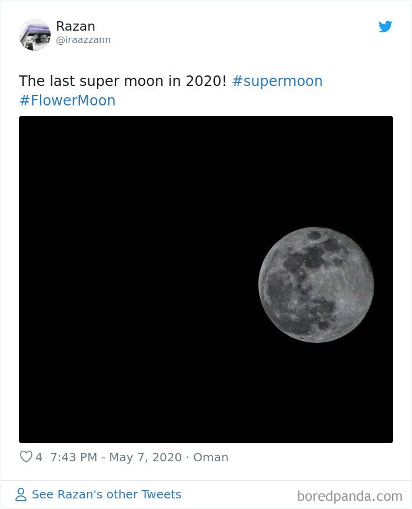Click the display name Razan

click(75, 26)
